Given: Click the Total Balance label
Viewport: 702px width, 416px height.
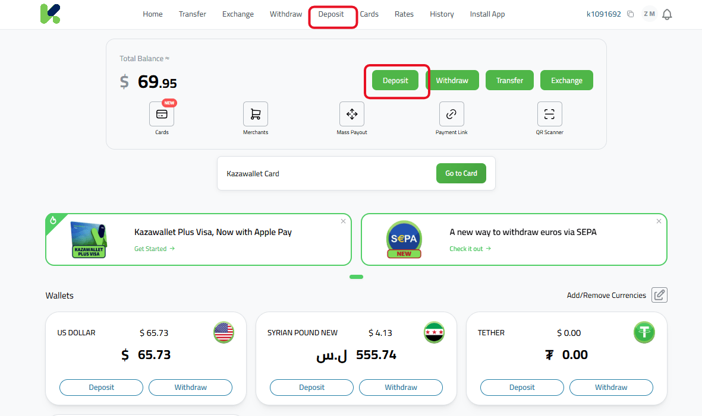Looking at the screenshot, I should pyautogui.click(x=144, y=59).
